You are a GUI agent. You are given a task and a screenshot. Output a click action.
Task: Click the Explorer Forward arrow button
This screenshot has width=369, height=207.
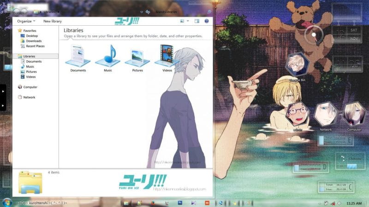(x=24, y=11)
